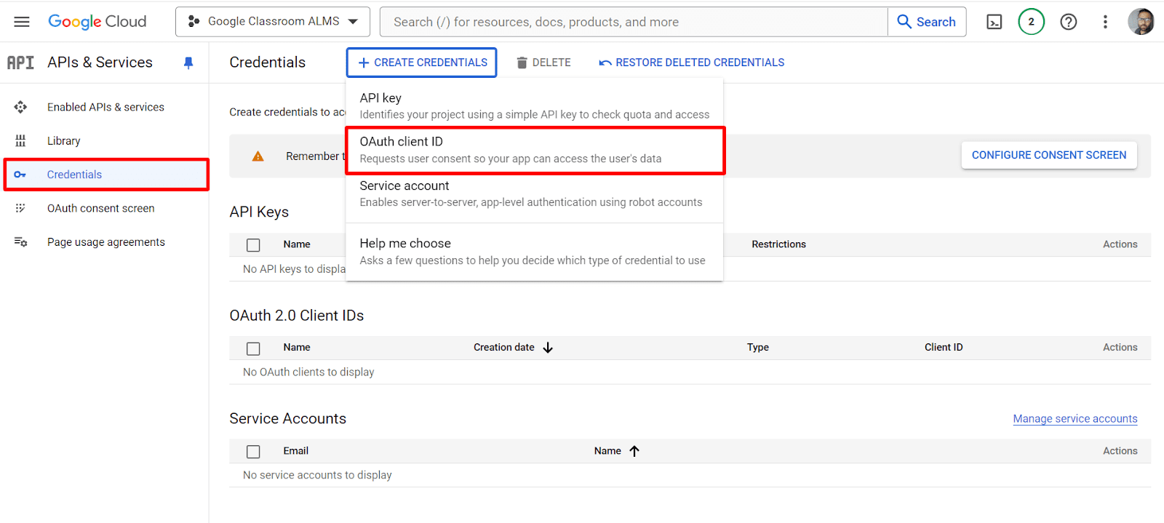
Task: Select Credentials in the sidebar
Action: (x=106, y=175)
